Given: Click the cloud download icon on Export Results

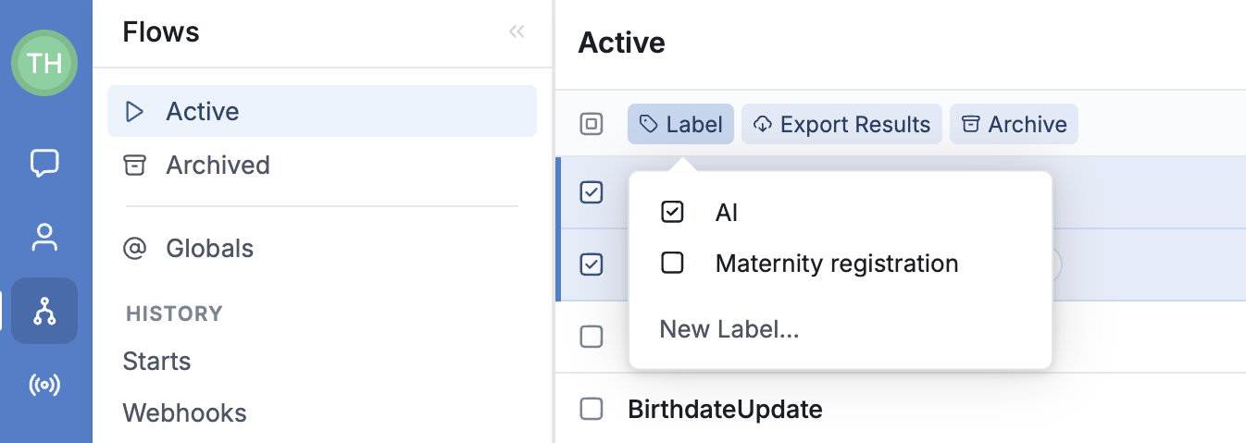Looking at the screenshot, I should [x=764, y=124].
